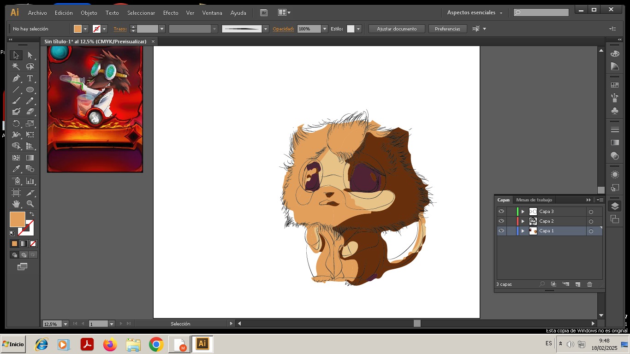Select the Blob Brush tool
This screenshot has height=354, width=630.
16,112
